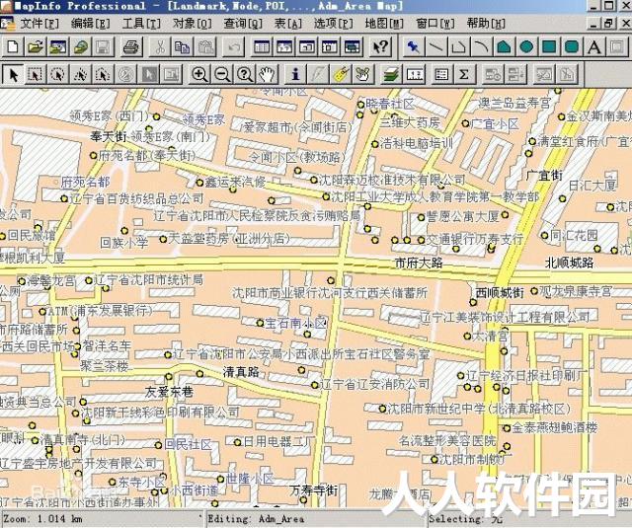
Task: Select the Arc drawing tool
Action: tap(481, 46)
